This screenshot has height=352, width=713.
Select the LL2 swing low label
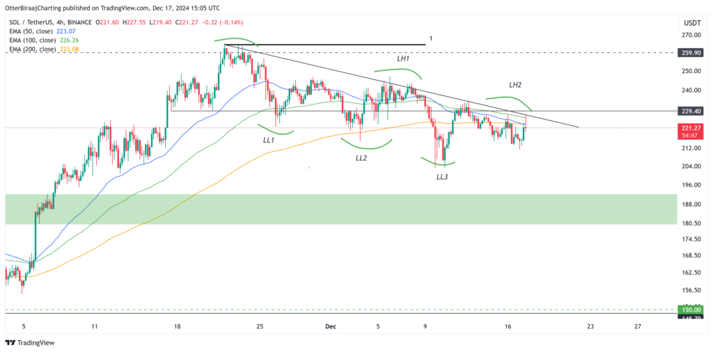361,158
